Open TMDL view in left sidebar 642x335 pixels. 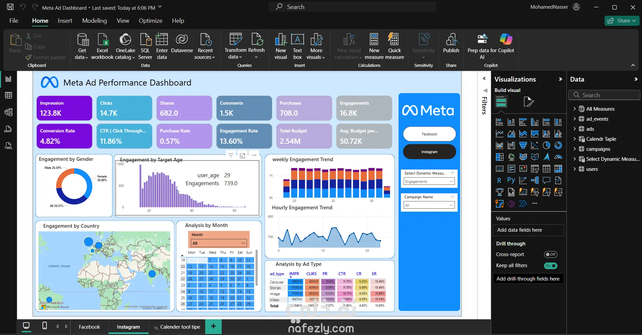9,146
